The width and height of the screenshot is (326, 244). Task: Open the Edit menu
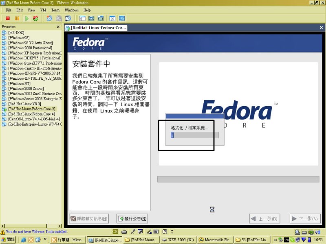pyautogui.click(x=20, y=10)
